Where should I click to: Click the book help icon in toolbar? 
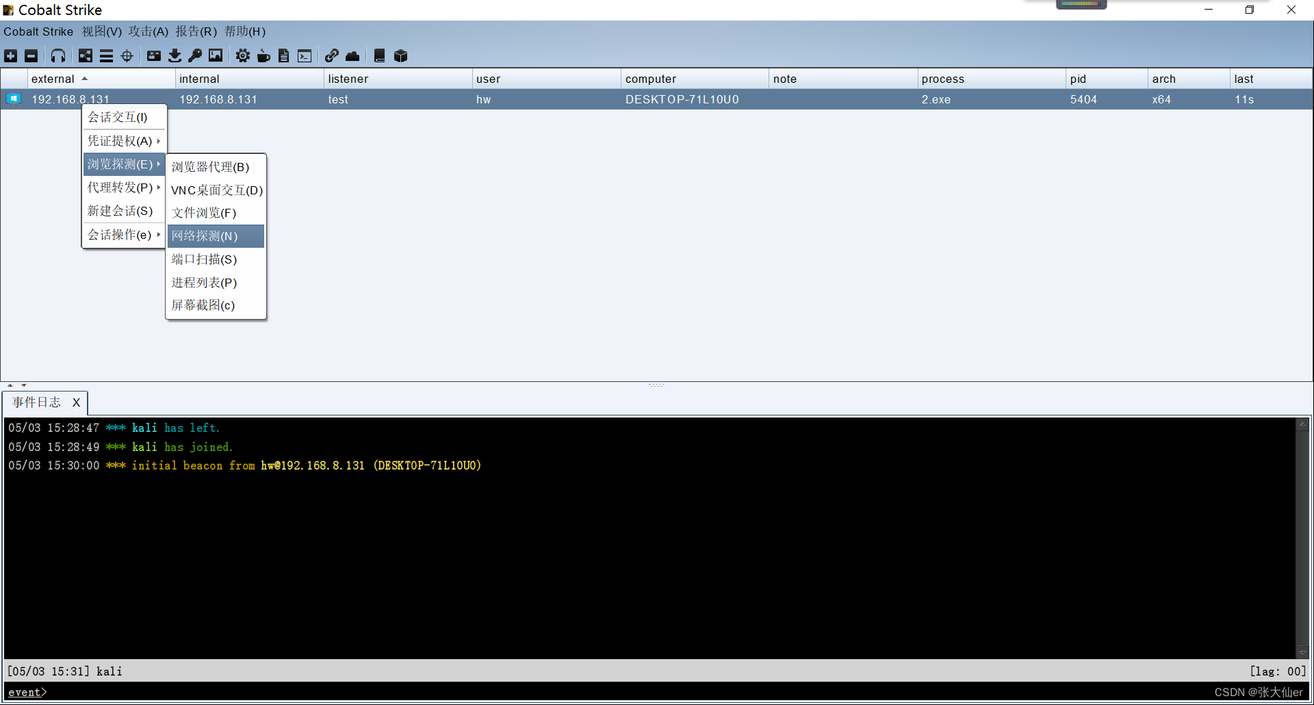[x=380, y=56]
